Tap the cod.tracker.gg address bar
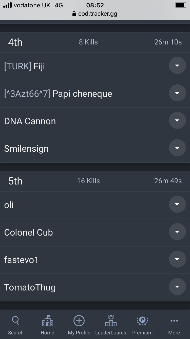 pyautogui.click(x=98, y=14)
